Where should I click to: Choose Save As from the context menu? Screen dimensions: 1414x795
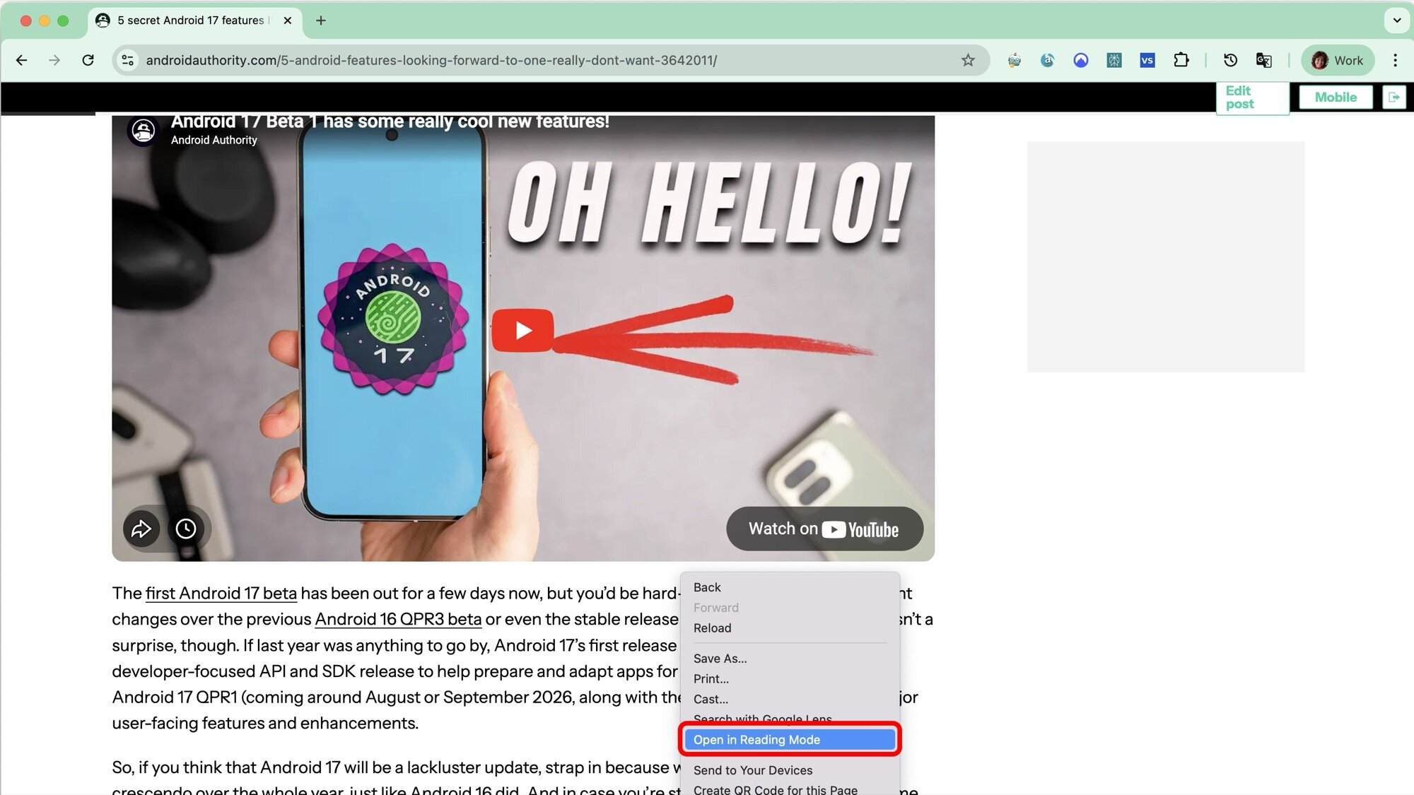pyautogui.click(x=720, y=658)
